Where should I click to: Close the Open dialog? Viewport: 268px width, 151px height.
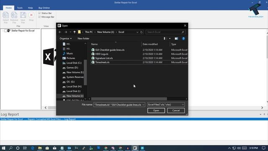[185, 26]
